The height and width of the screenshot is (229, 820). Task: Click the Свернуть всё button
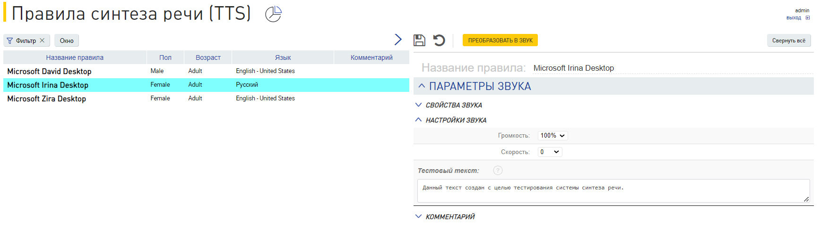pos(789,41)
